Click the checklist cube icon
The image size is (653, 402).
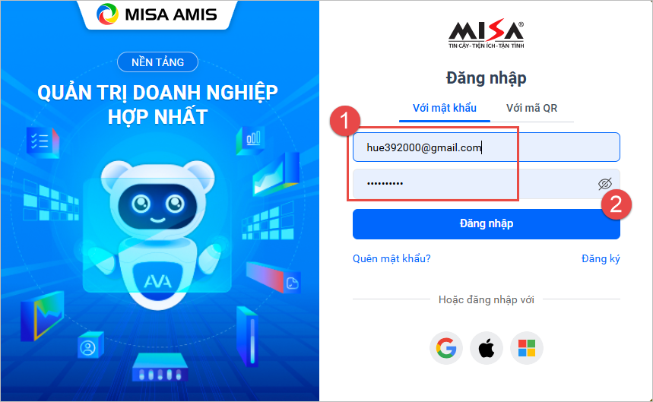point(43,142)
